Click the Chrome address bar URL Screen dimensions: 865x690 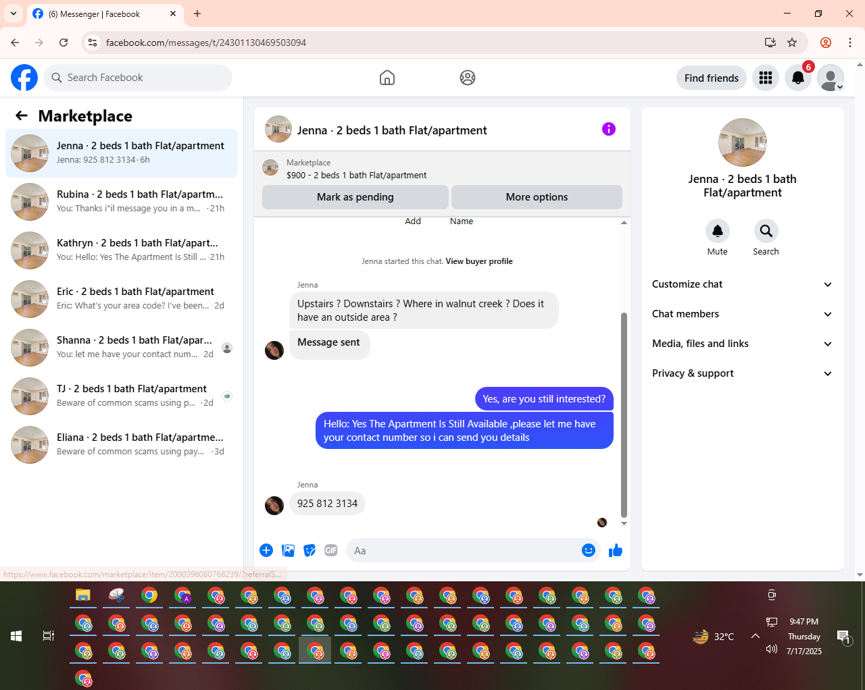tap(206, 43)
